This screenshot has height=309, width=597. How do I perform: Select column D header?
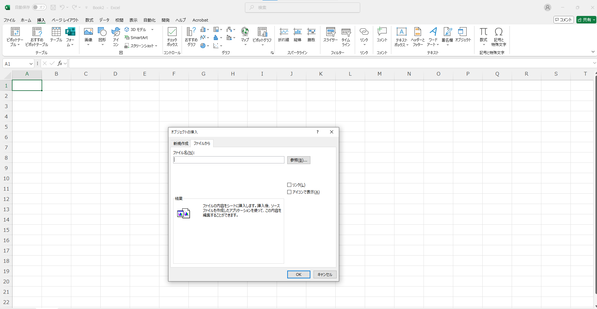(115, 74)
